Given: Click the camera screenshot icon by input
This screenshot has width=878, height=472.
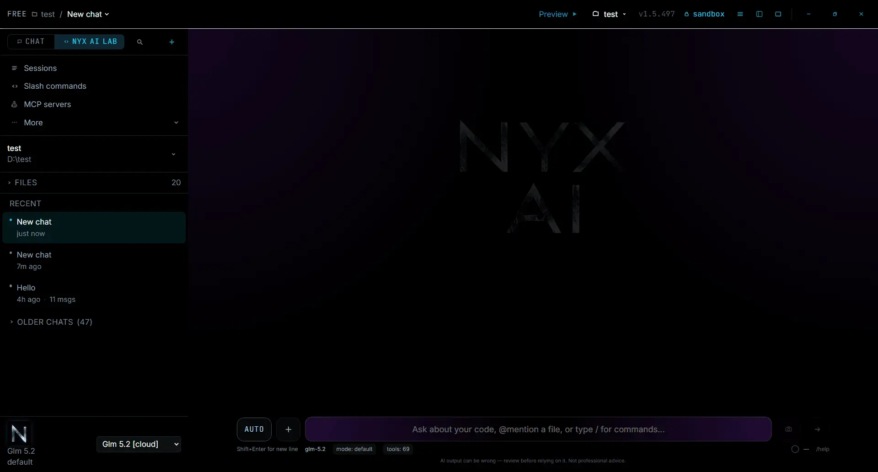Looking at the screenshot, I should [x=788, y=429].
